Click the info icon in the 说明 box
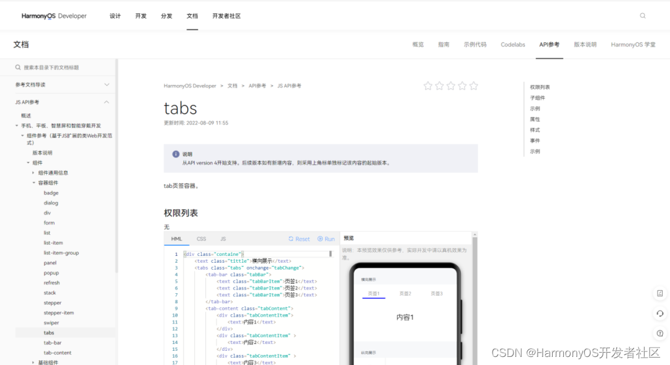Screen dimensions: 670x365 point(176,154)
